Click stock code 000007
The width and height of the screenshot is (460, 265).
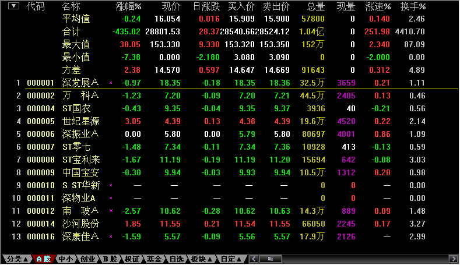tap(41, 147)
